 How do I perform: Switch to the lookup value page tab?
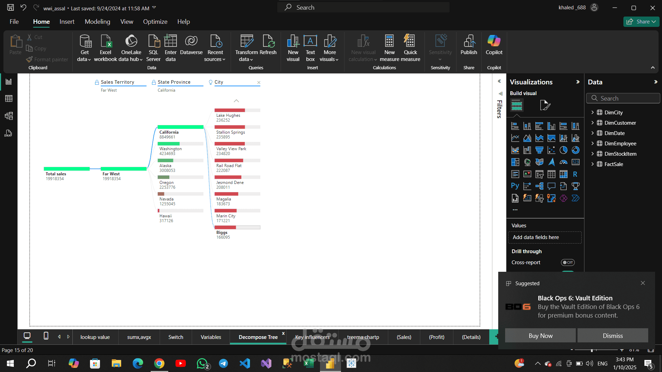tap(95, 337)
